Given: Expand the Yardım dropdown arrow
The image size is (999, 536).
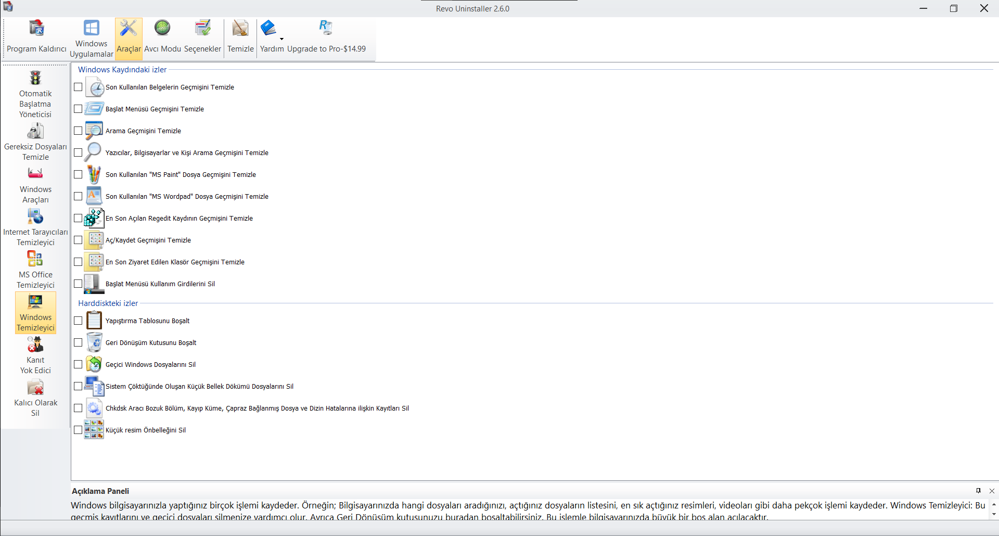Looking at the screenshot, I should pyautogui.click(x=281, y=39).
